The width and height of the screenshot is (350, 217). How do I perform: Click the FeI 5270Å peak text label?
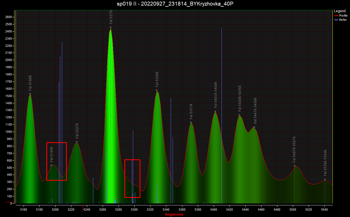click(x=111, y=18)
